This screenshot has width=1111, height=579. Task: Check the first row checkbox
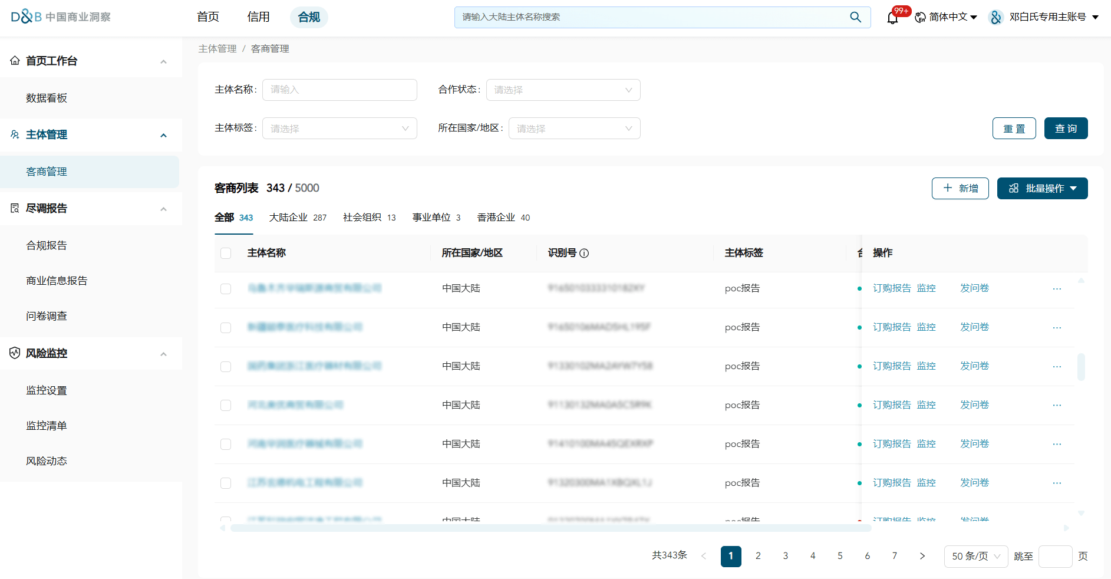pyautogui.click(x=226, y=289)
